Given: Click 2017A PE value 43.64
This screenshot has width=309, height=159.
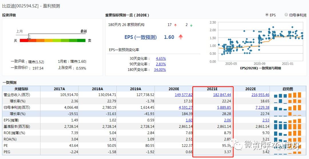Looking at the screenshot, I should (73, 146).
